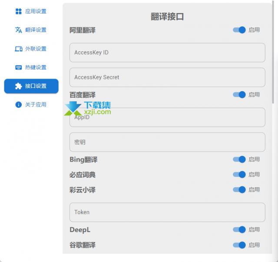Viewport: 278px width, 262px height.
Task: Toggle the 百度翻译 switch
Action: [x=239, y=95]
